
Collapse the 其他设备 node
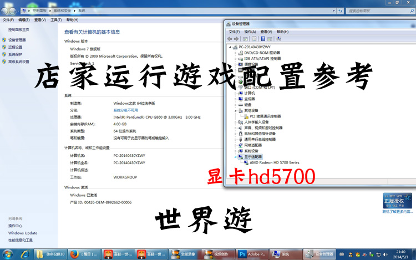[235, 110]
